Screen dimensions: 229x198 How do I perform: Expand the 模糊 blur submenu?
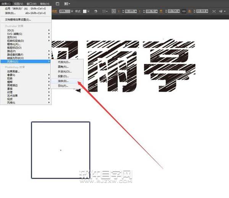coord(26,82)
